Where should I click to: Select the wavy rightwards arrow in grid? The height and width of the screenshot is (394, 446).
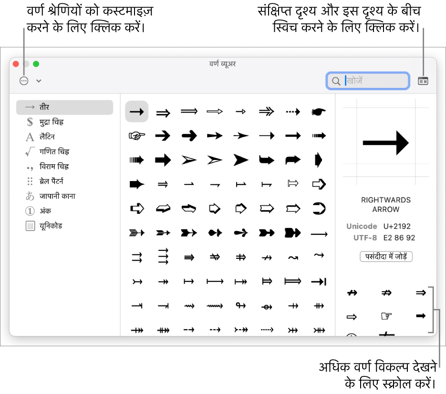(293, 257)
